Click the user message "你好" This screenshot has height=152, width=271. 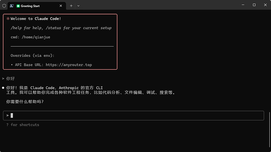click(10, 79)
